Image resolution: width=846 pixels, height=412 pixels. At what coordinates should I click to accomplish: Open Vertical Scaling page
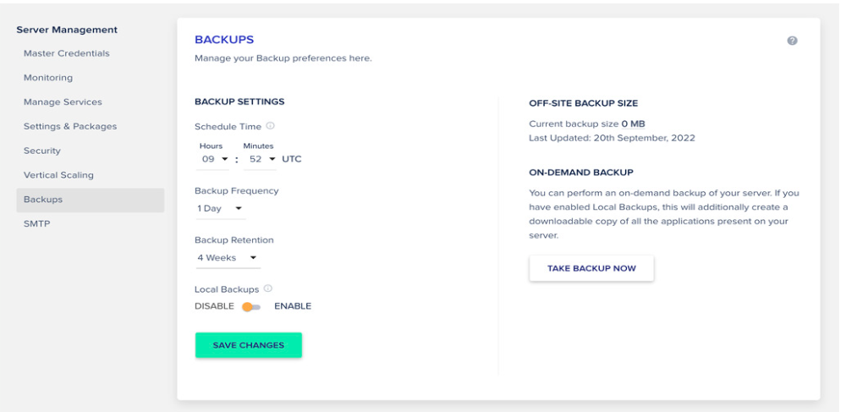tap(58, 175)
